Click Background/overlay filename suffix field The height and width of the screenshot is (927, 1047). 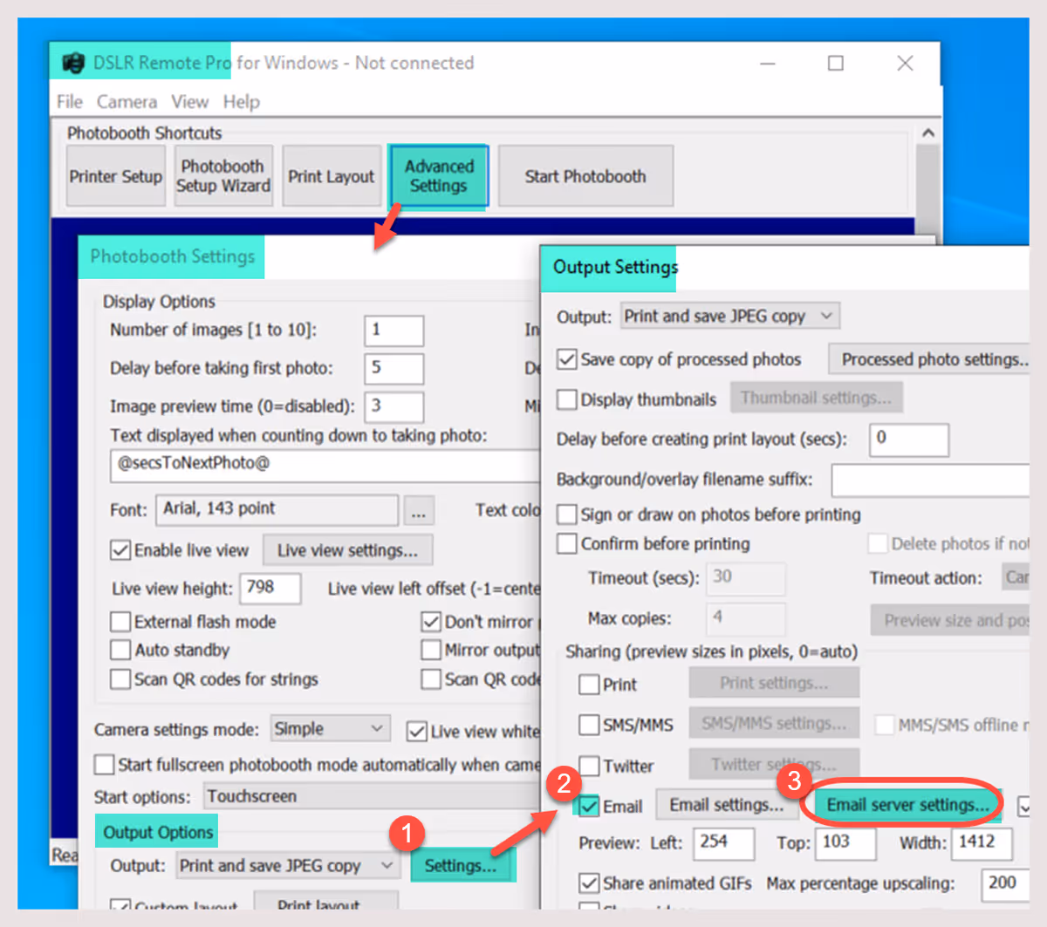pos(931,480)
